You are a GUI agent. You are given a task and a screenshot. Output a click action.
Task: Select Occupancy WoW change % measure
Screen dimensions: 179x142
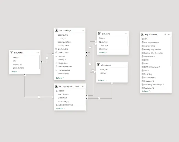(x=154, y=85)
